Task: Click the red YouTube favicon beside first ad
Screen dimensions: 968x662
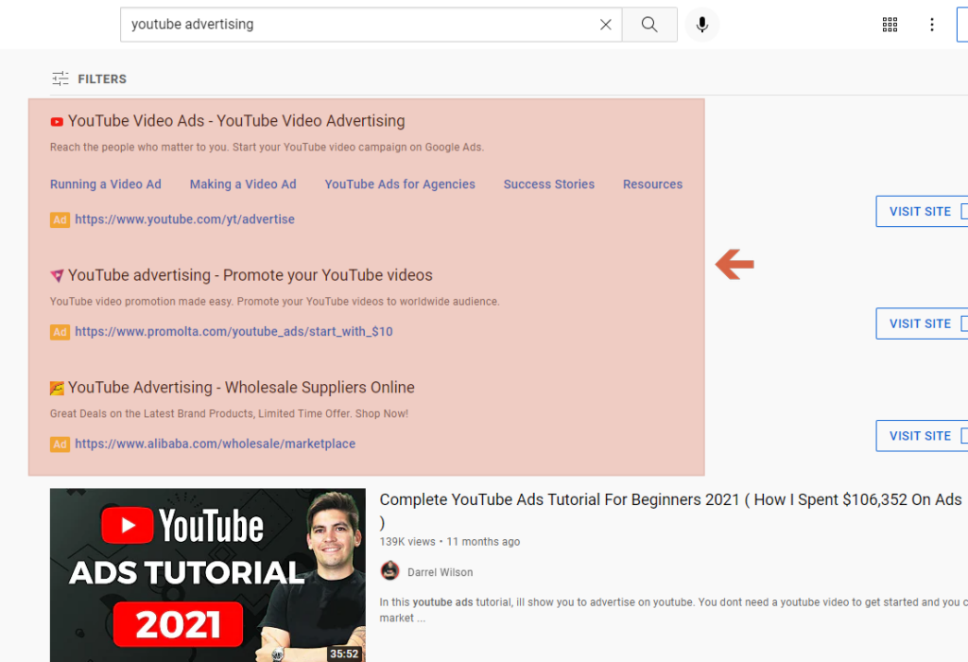Action: tap(57, 122)
